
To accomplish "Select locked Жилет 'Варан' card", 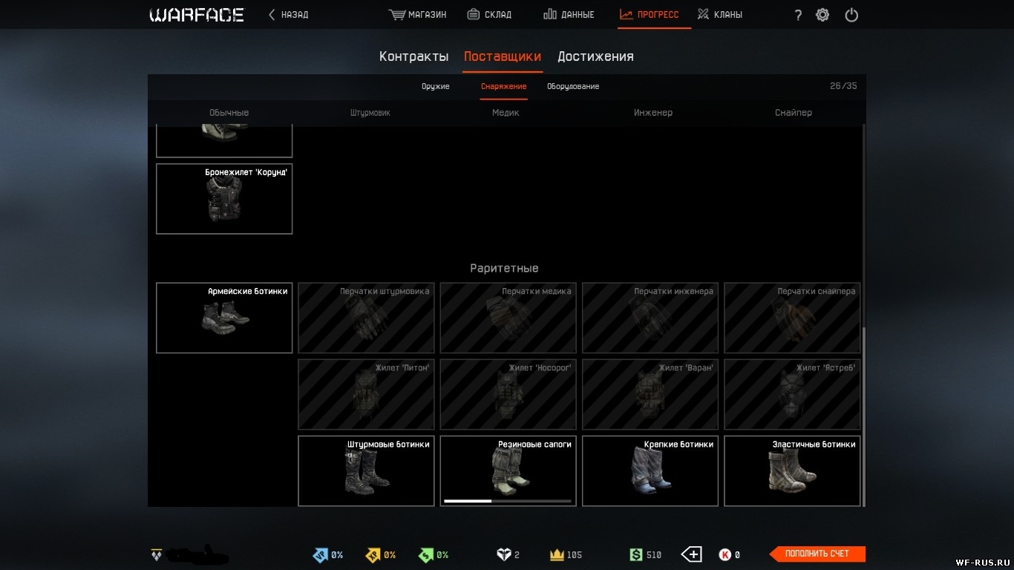I will point(650,394).
